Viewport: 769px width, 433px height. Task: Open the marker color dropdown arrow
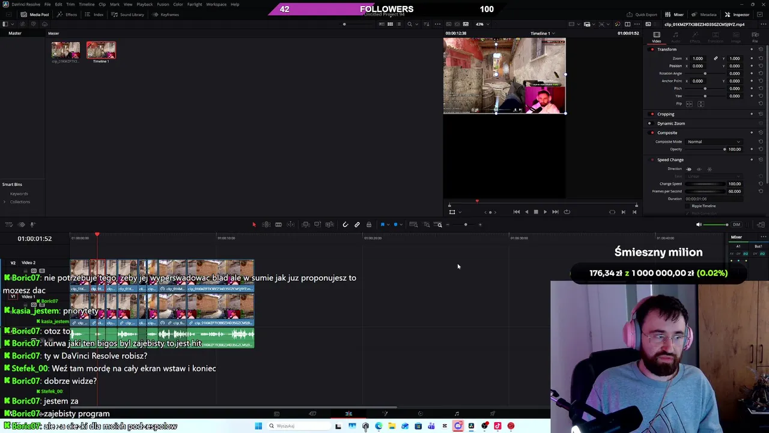401,224
